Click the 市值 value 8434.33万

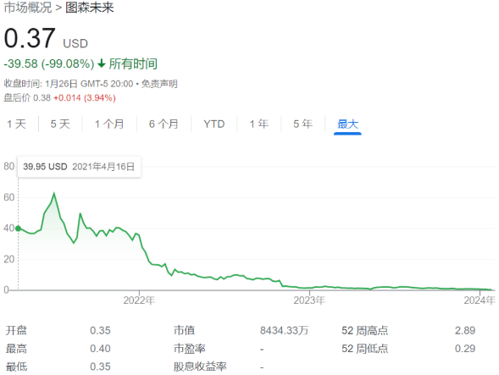(284, 330)
